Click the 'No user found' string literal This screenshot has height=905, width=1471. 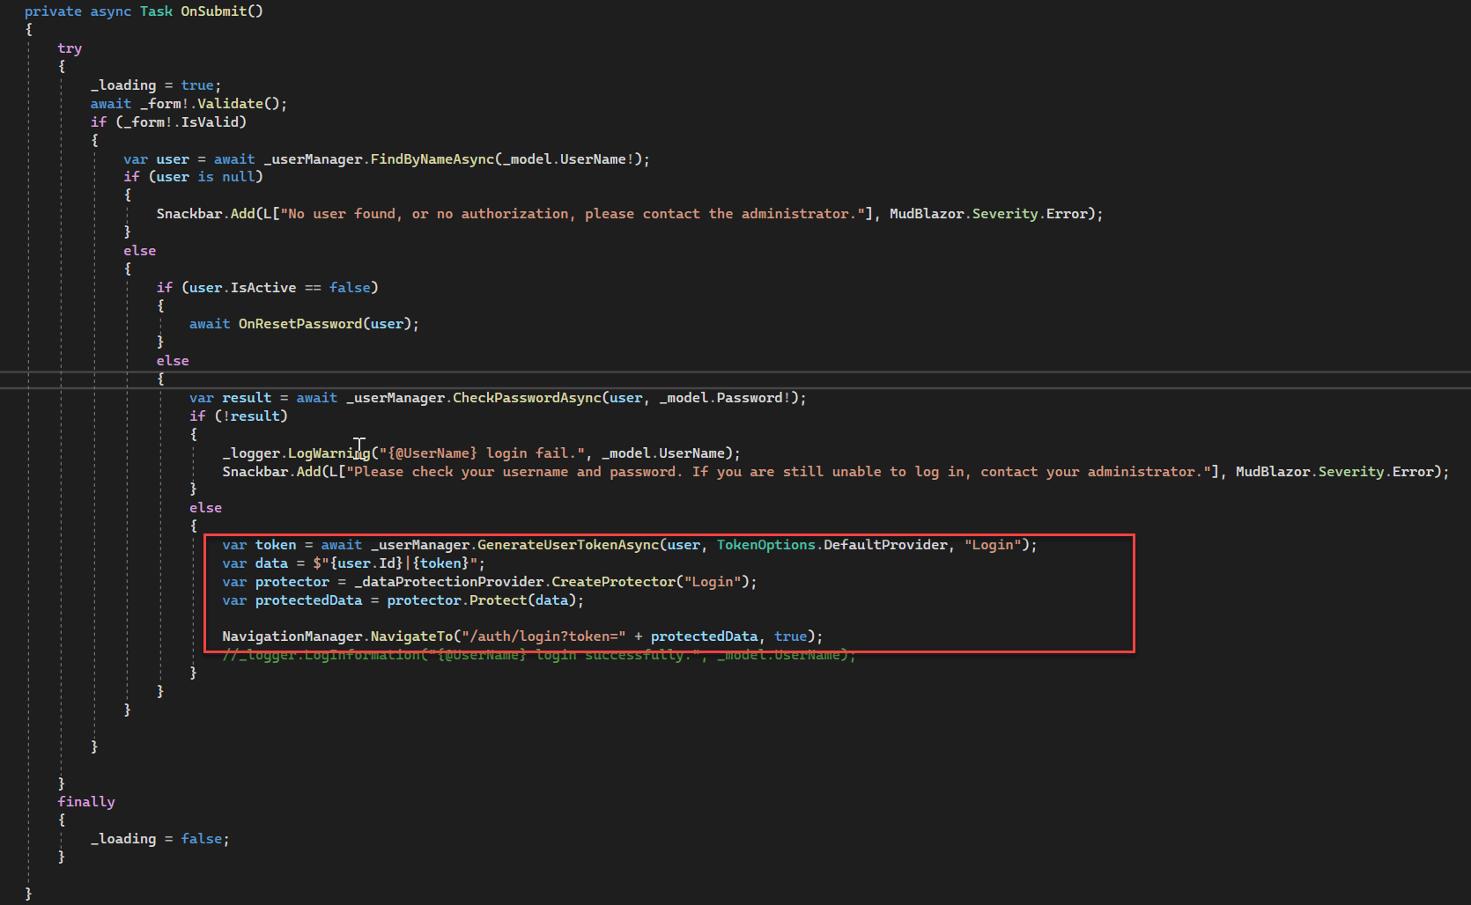point(573,214)
